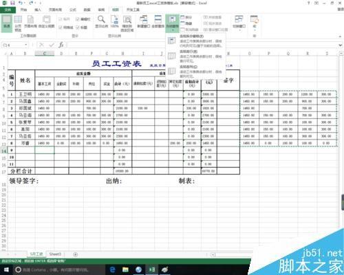344x275 pixels.
Task: Open File Explorer from the taskbar
Action: click(125, 269)
